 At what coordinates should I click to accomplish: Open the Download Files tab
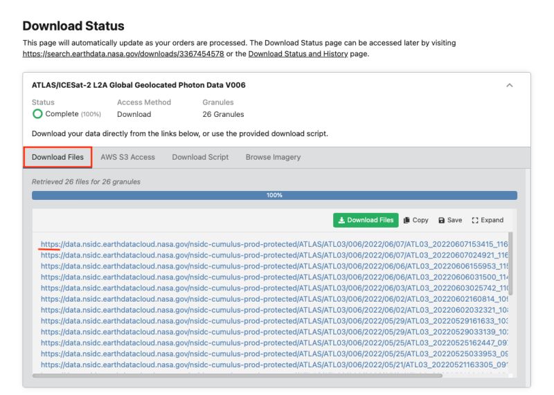57,157
